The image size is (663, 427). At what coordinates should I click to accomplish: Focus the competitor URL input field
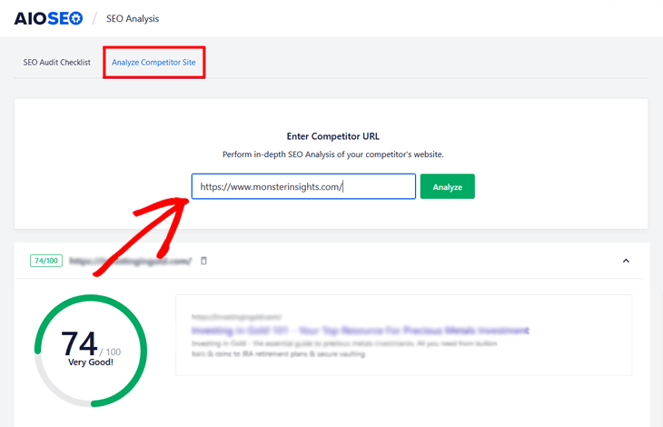(x=302, y=187)
